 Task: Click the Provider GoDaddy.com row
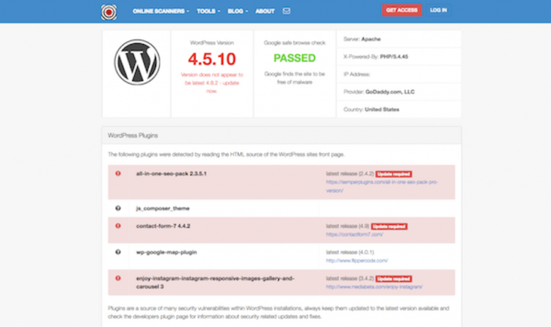click(x=399, y=91)
